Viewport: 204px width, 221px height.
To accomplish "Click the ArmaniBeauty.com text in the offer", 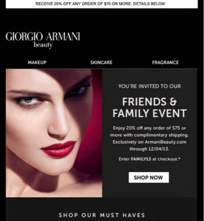I will (x=165, y=142).
